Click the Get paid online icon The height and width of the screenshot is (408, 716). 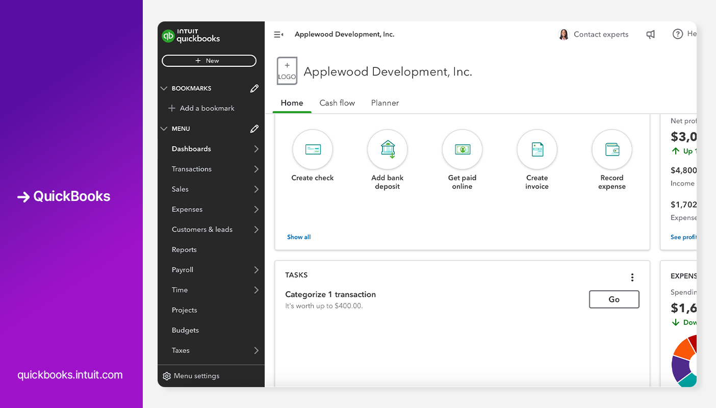462,149
